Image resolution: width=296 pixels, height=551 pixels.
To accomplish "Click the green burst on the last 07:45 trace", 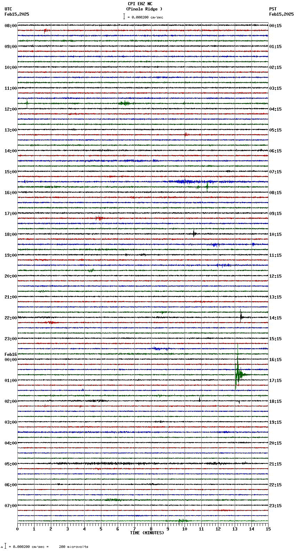I will [x=183, y=521].
